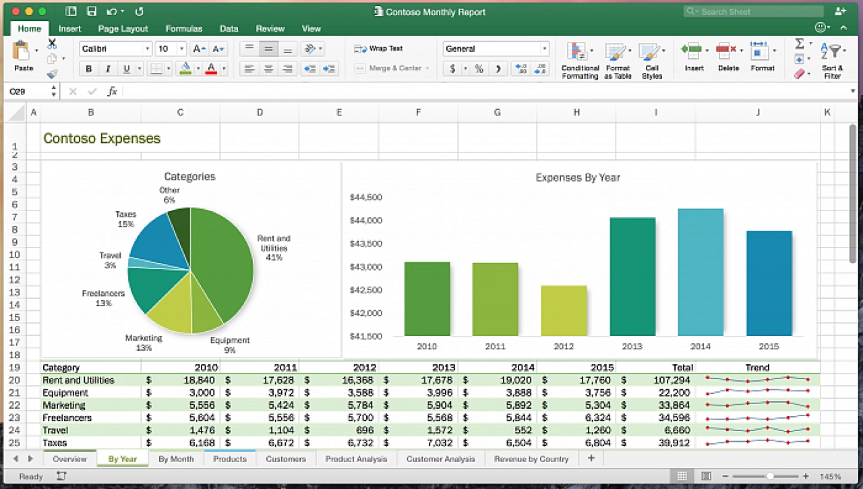Switch to the Products sheet tab
Image resolution: width=863 pixels, height=489 pixels.
tap(229, 459)
